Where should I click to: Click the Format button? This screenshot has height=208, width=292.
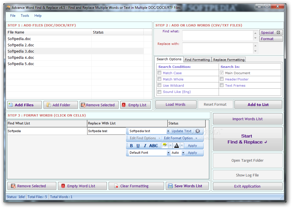271,39
